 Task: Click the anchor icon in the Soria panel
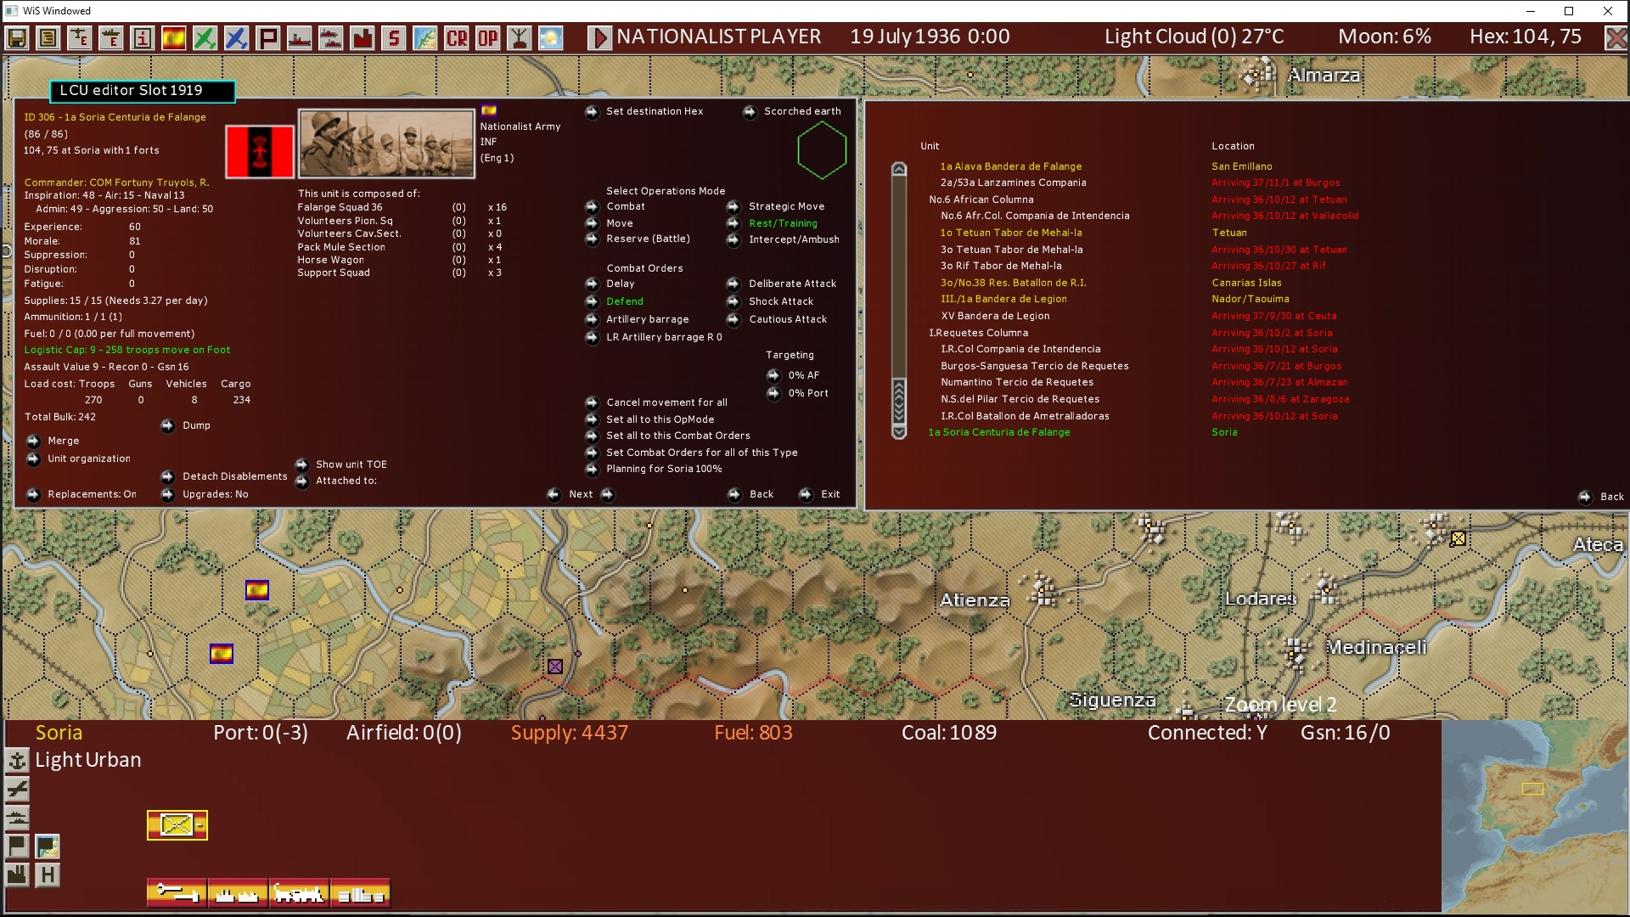[17, 761]
